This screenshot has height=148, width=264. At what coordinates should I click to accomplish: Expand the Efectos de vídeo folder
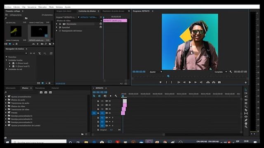[x=6, y=106]
